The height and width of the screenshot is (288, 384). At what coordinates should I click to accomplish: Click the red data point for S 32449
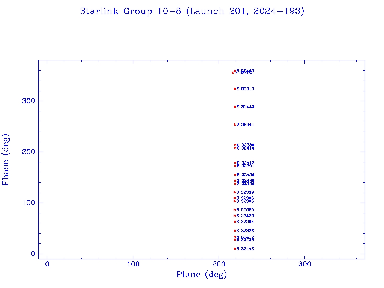(x=235, y=107)
